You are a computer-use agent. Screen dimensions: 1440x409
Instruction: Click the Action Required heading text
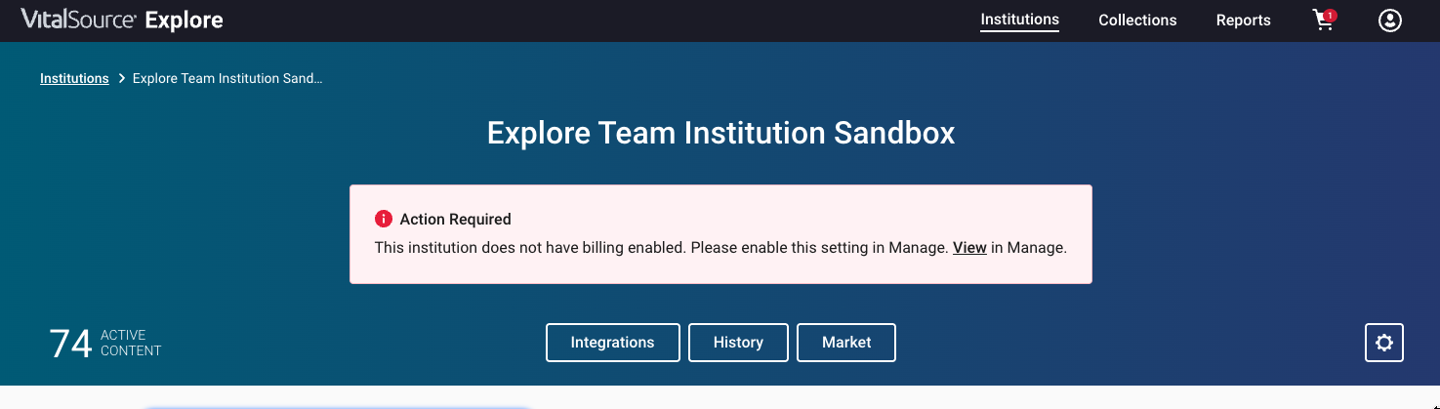[x=455, y=220]
